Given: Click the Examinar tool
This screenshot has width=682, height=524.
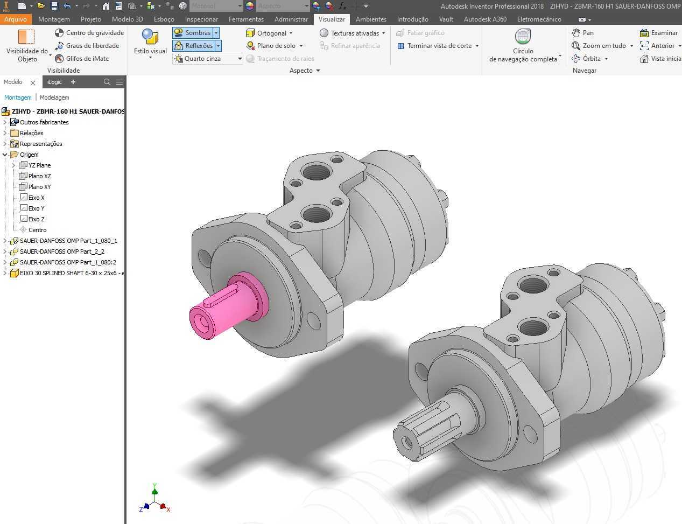Looking at the screenshot, I should pos(658,33).
